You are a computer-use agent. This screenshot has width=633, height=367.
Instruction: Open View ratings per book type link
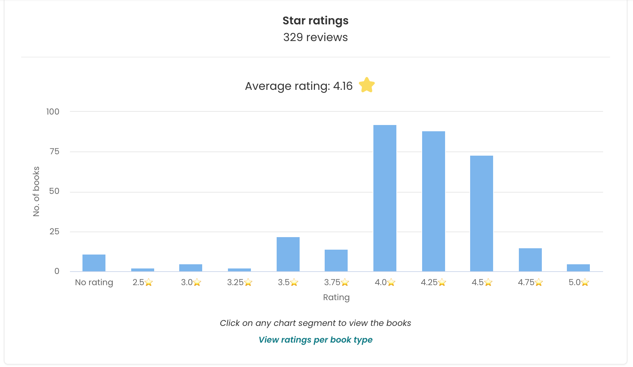(316, 340)
